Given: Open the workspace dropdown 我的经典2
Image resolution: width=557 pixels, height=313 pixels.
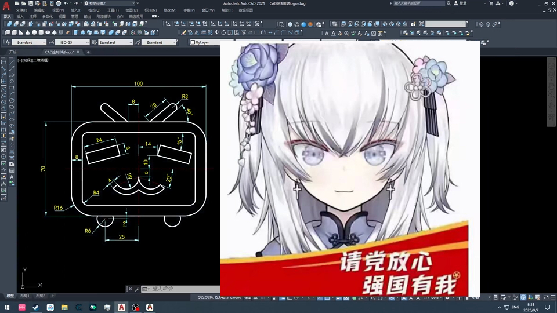Looking at the screenshot, I should (x=108, y=3).
